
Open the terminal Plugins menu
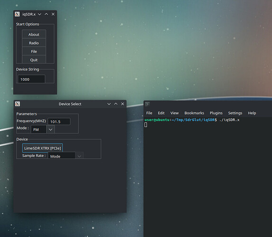tap(216, 113)
